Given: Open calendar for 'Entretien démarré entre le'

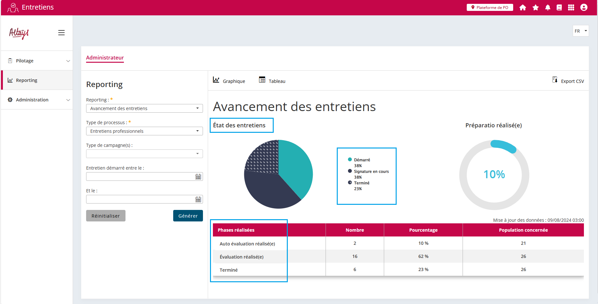Looking at the screenshot, I should click(198, 177).
